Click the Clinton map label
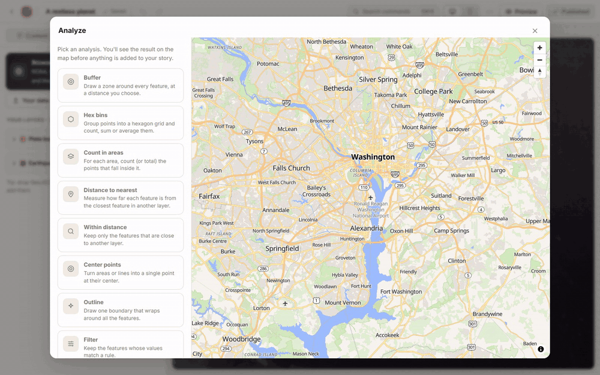The height and width of the screenshot is (375, 600). click(457, 261)
